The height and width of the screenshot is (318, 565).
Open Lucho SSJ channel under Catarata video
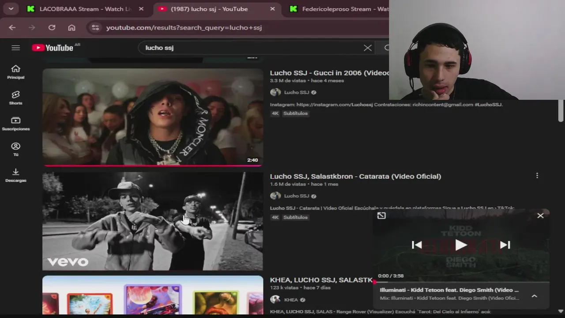[297, 196]
